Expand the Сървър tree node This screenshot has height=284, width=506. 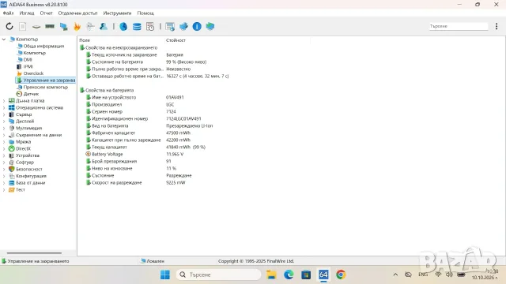(x=4, y=114)
